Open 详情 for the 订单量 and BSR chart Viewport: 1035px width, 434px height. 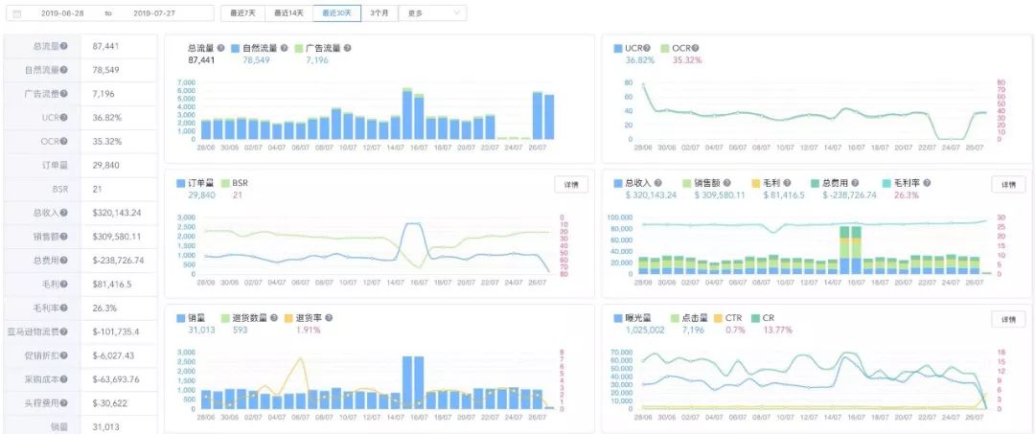[571, 185]
